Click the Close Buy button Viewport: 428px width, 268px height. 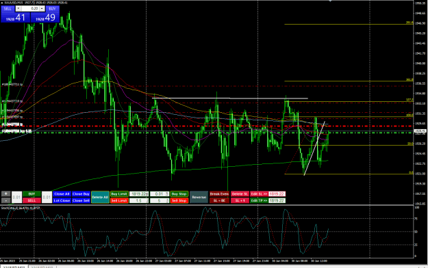[x=81, y=194]
